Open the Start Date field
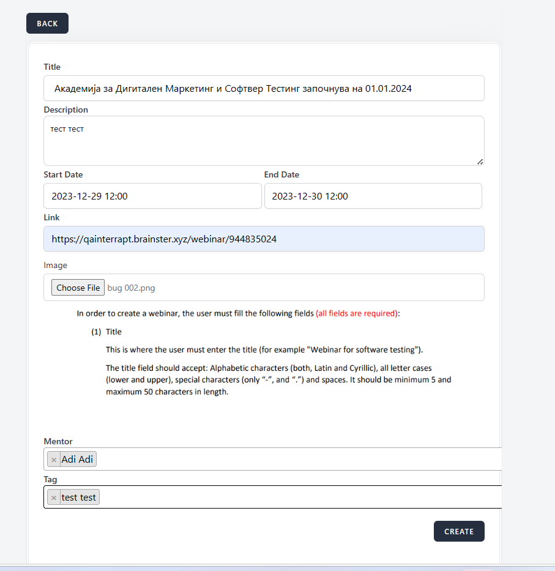Screen dimensions: 555x571 pyautogui.click(x=152, y=196)
